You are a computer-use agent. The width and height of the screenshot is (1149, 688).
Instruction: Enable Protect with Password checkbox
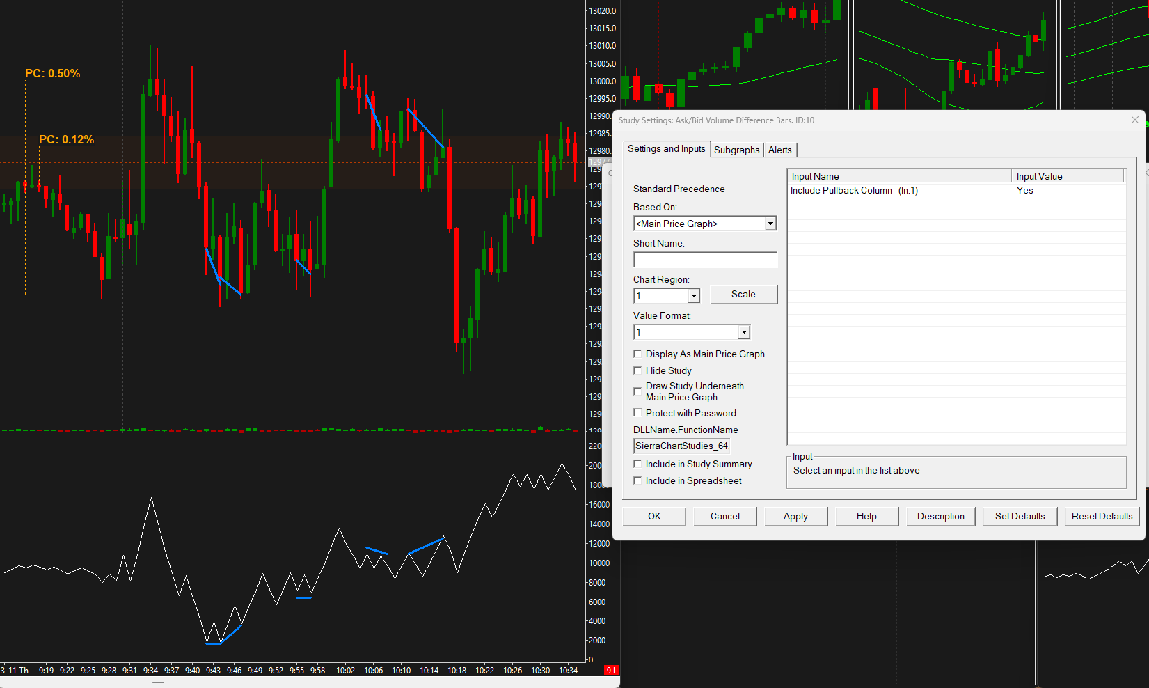point(637,413)
